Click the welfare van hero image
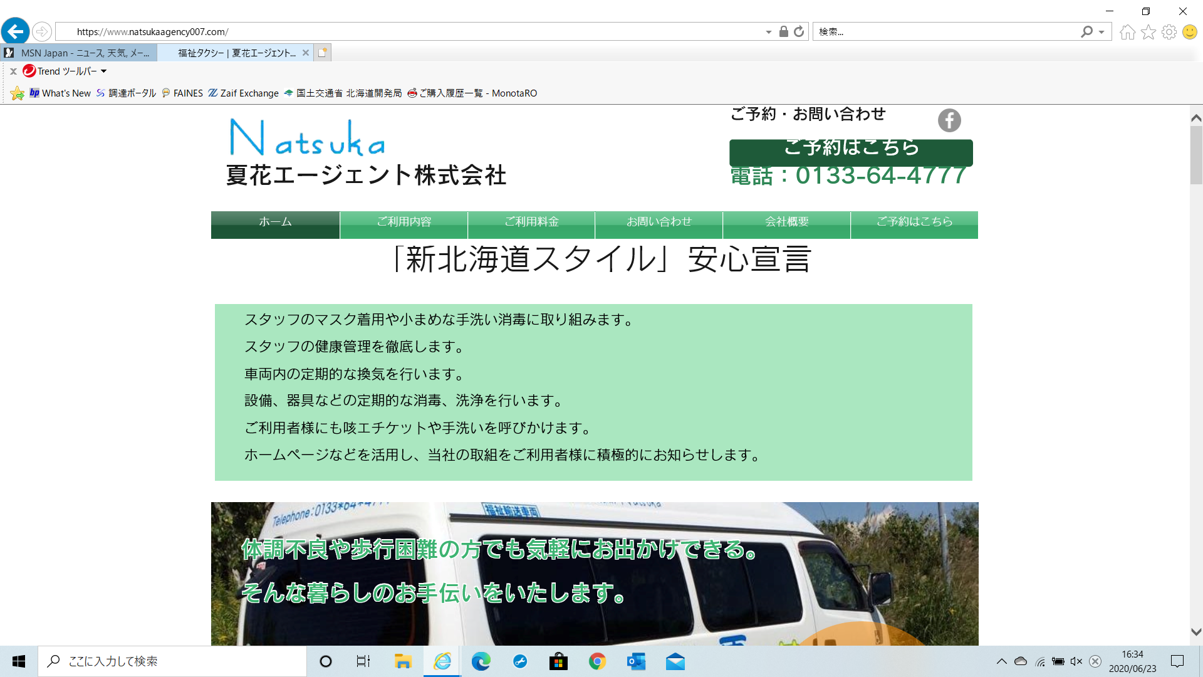 [x=595, y=574]
